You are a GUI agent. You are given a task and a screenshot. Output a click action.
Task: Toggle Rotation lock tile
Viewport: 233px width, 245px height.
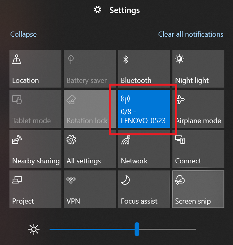[x=90, y=109]
